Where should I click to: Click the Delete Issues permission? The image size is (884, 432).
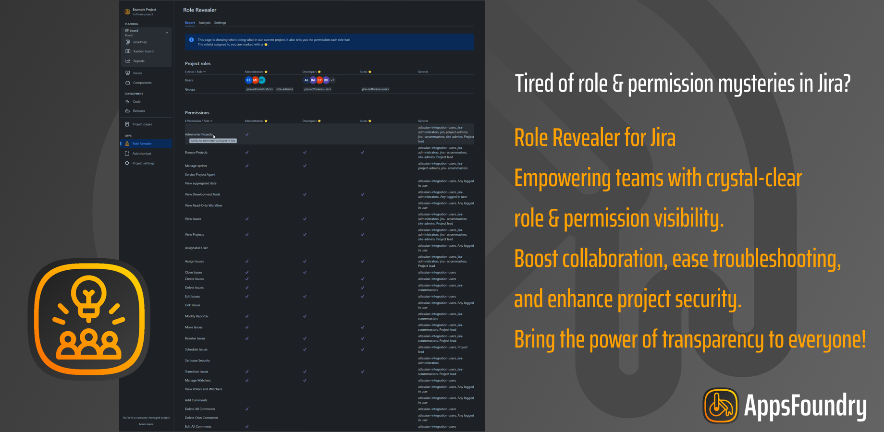tap(195, 288)
